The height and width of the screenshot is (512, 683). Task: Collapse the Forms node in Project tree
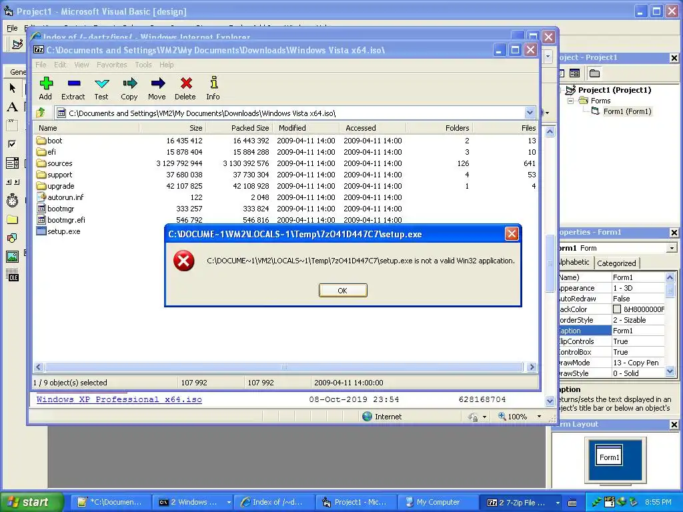[x=570, y=101]
